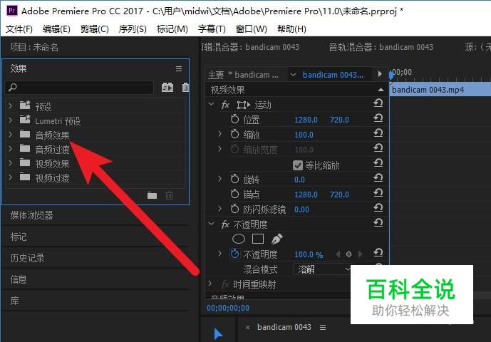Open the 编辑(E) menu

click(56, 29)
